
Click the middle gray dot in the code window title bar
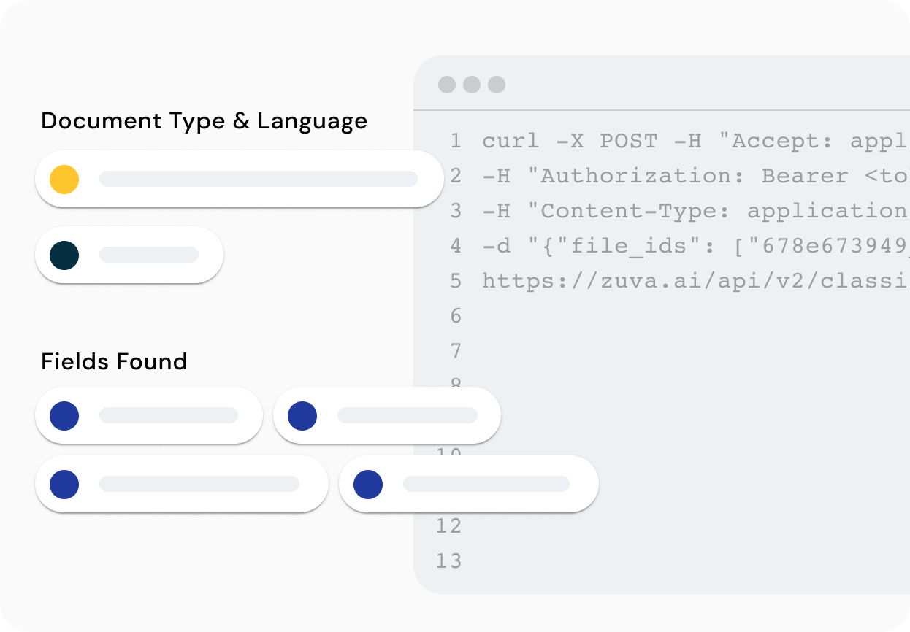pyautogui.click(x=472, y=85)
